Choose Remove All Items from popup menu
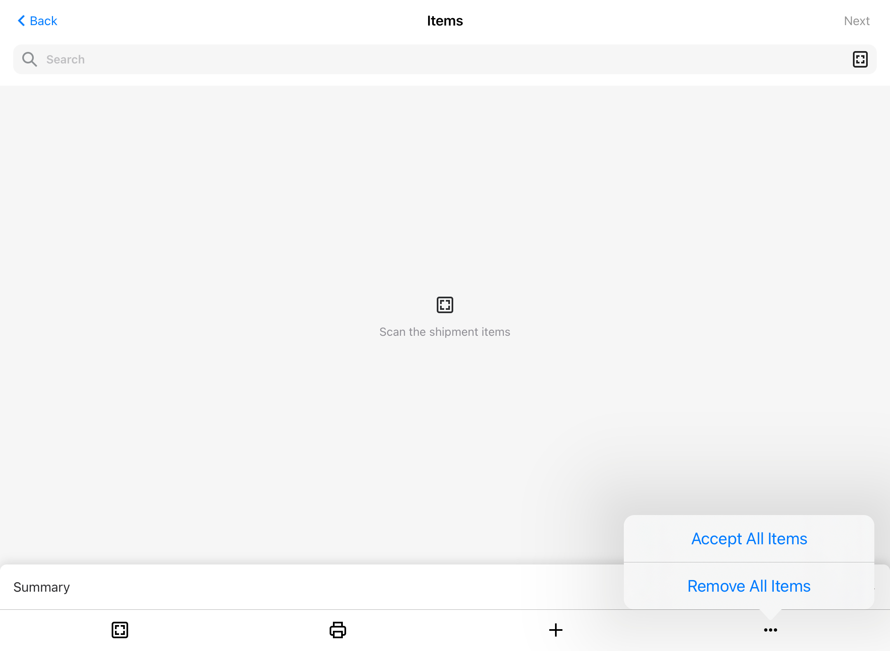This screenshot has height=651, width=890. coord(749,586)
